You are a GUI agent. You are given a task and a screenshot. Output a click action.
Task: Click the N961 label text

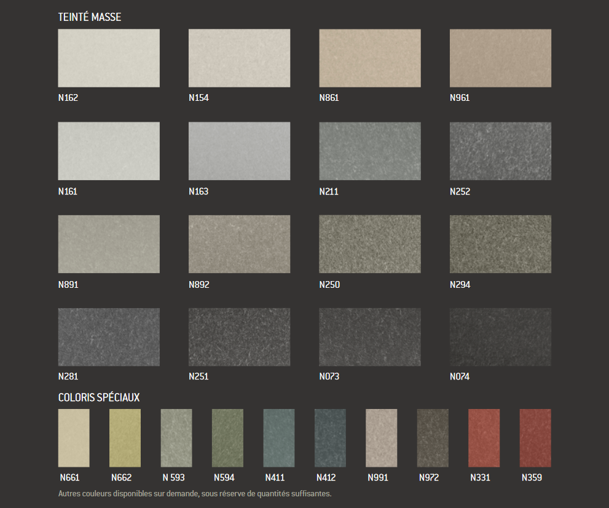(x=460, y=98)
